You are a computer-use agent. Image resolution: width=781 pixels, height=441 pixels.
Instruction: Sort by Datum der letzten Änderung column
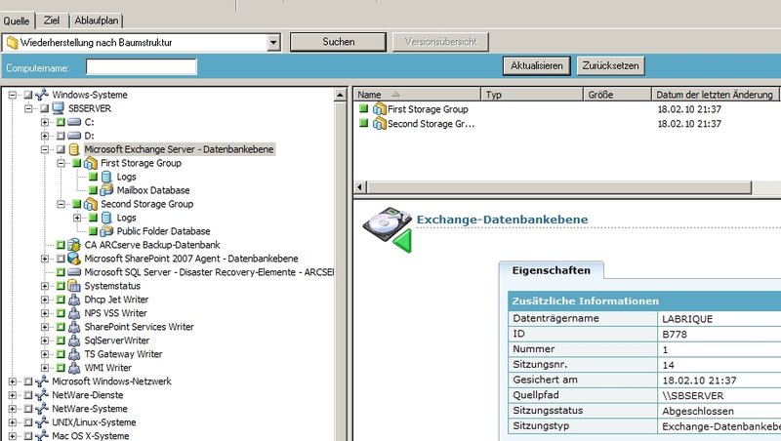[x=715, y=94]
